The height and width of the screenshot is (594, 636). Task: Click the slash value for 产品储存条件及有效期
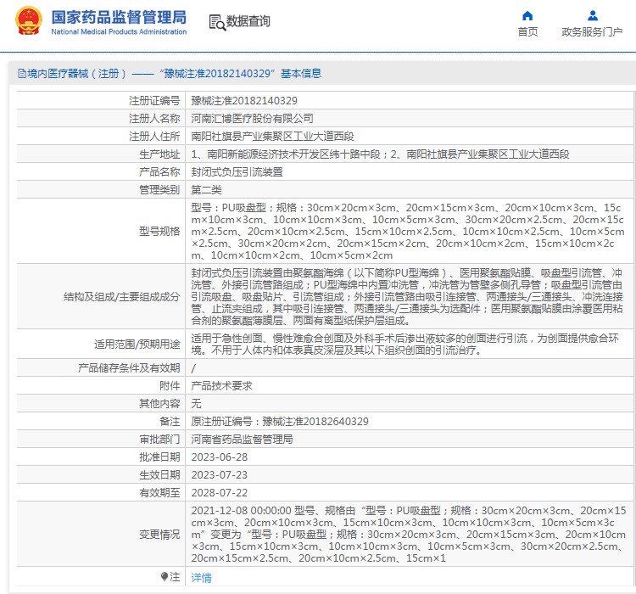point(193,368)
